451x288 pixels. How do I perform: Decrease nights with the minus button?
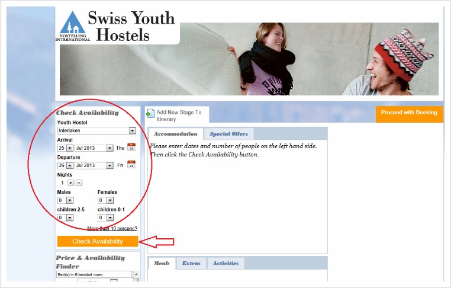[x=79, y=183]
